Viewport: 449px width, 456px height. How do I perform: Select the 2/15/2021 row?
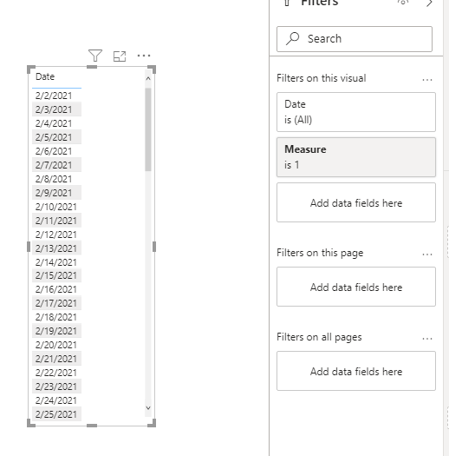56,275
